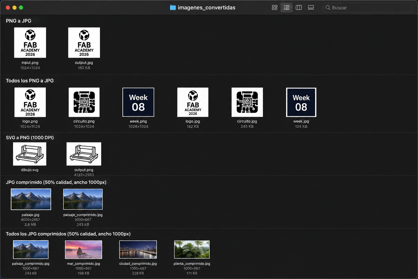Click the circuito.png file name

click(x=84, y=121)
